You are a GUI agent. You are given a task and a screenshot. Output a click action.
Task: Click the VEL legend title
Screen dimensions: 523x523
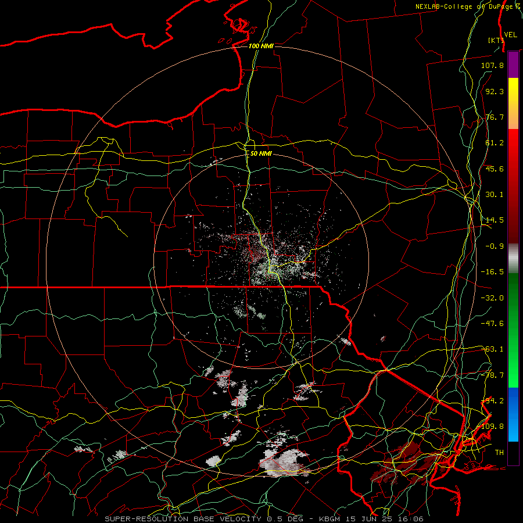[x=510, y=35]
